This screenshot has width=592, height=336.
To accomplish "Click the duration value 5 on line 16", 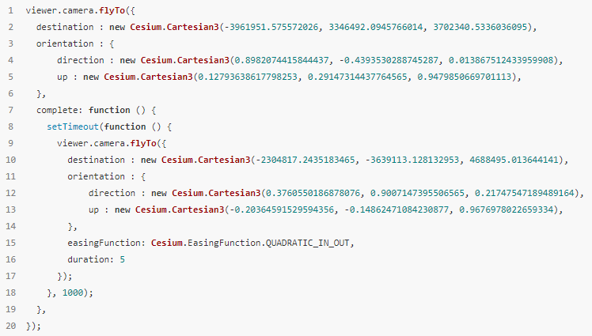I will coord(123,259).
